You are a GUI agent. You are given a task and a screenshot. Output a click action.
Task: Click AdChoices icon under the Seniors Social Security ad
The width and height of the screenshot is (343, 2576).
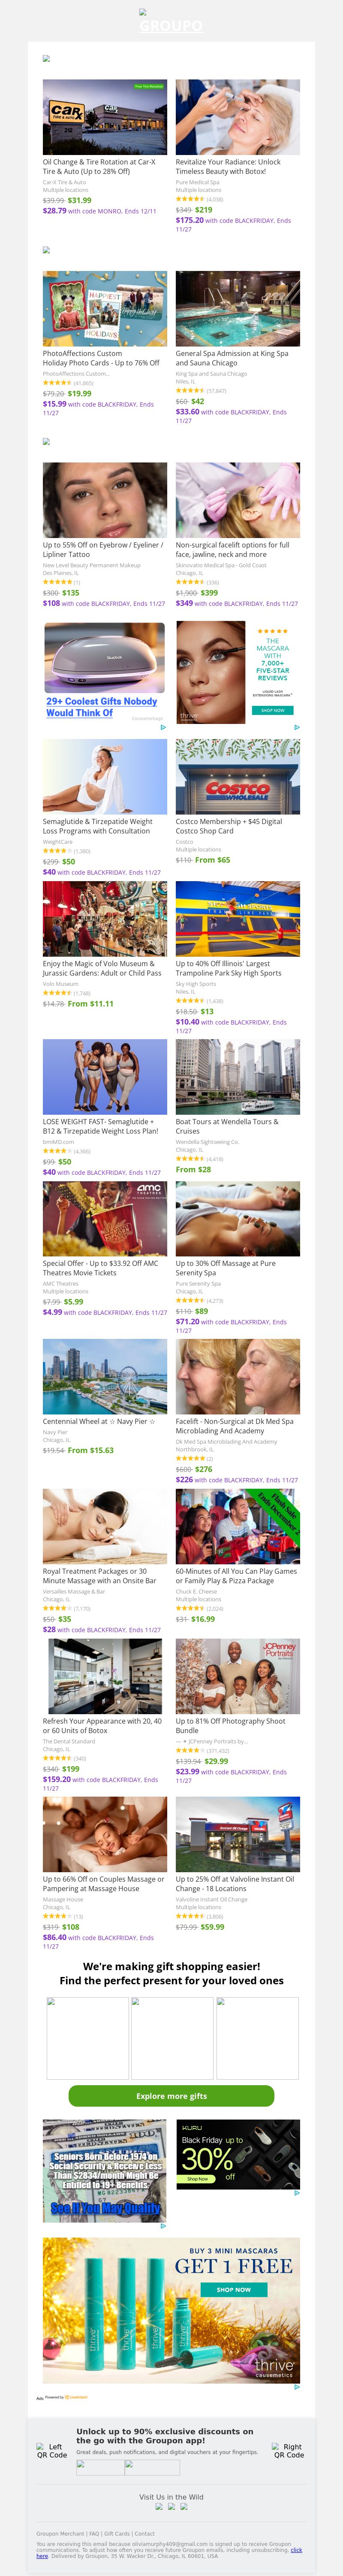click(163, 2226)
